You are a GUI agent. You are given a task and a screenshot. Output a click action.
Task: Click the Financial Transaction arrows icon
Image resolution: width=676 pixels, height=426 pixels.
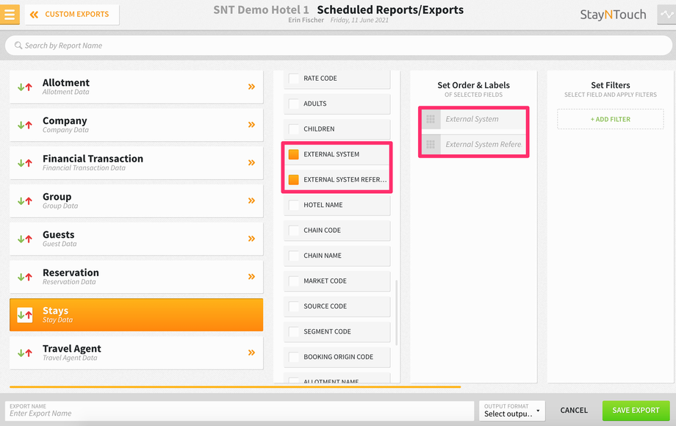tap(25, 163)
